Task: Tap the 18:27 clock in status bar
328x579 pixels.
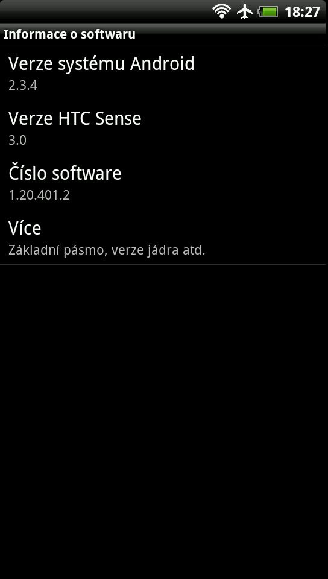Action: (x=302, y=12)
